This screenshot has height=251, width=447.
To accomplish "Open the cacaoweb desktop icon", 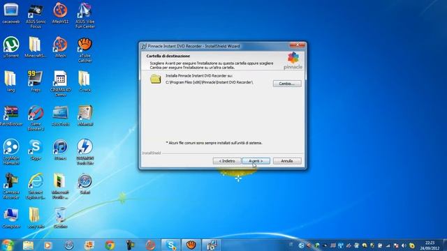I will click(x=11, y=13).
